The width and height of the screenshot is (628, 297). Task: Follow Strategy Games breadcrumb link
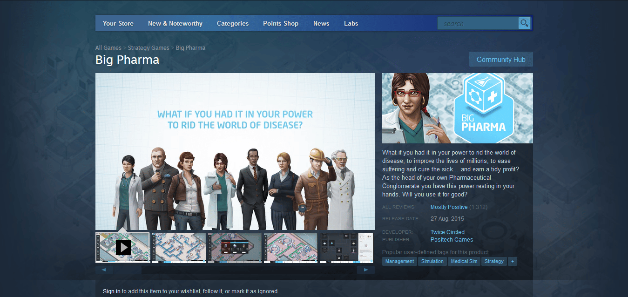[x=149, y=48]
